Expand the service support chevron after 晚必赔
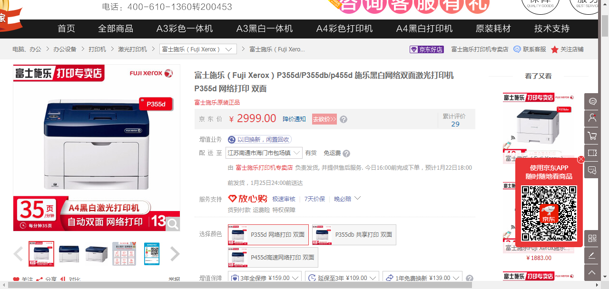Screen dimensions: 609x289 point(358,198)
